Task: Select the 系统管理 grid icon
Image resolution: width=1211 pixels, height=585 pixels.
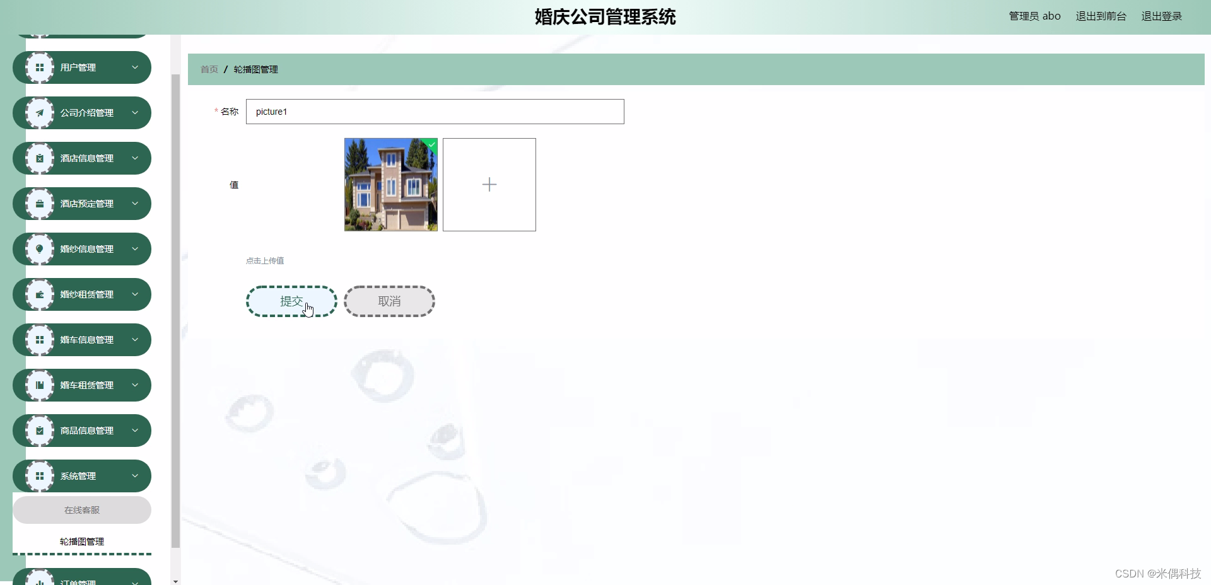Action: point(40,476)
